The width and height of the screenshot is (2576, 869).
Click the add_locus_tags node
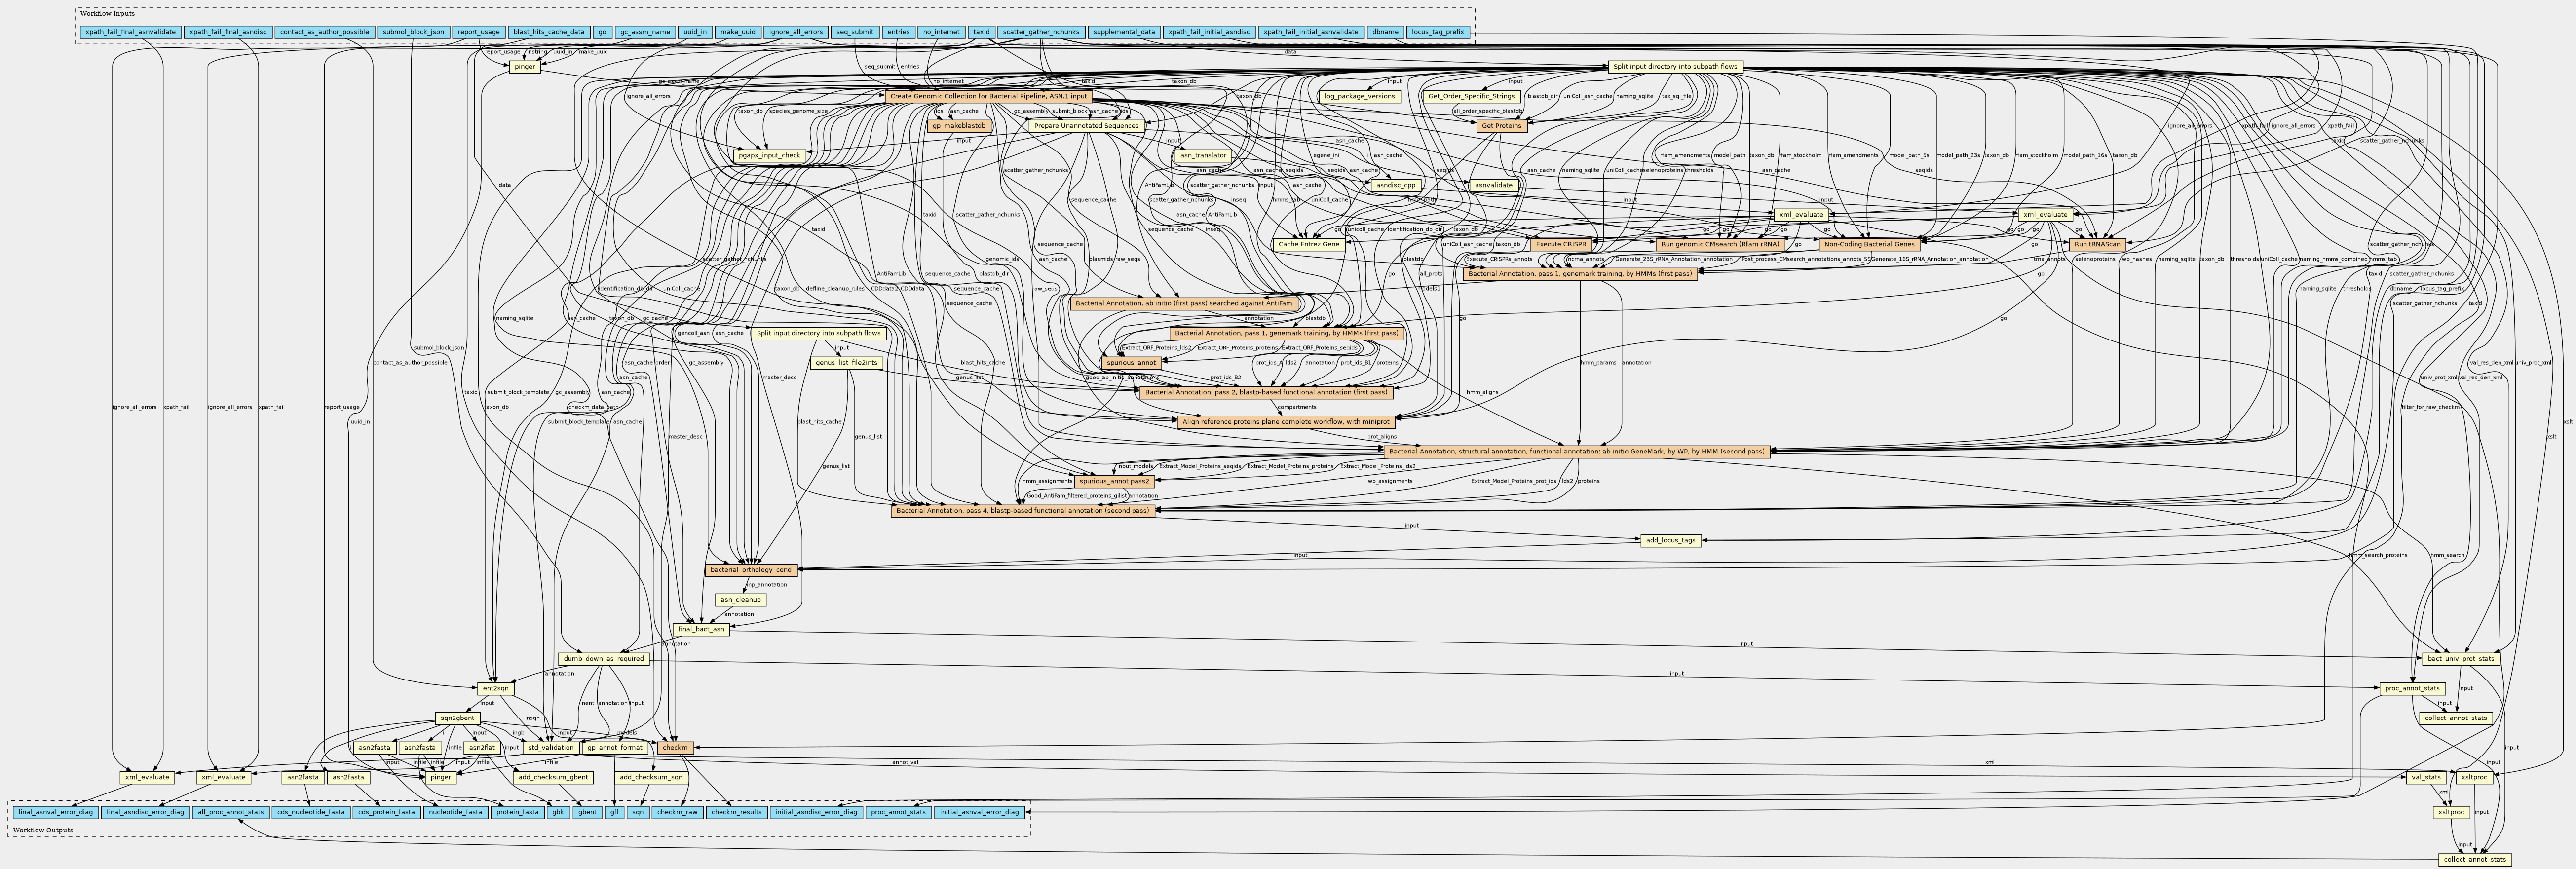(1670, 540)
